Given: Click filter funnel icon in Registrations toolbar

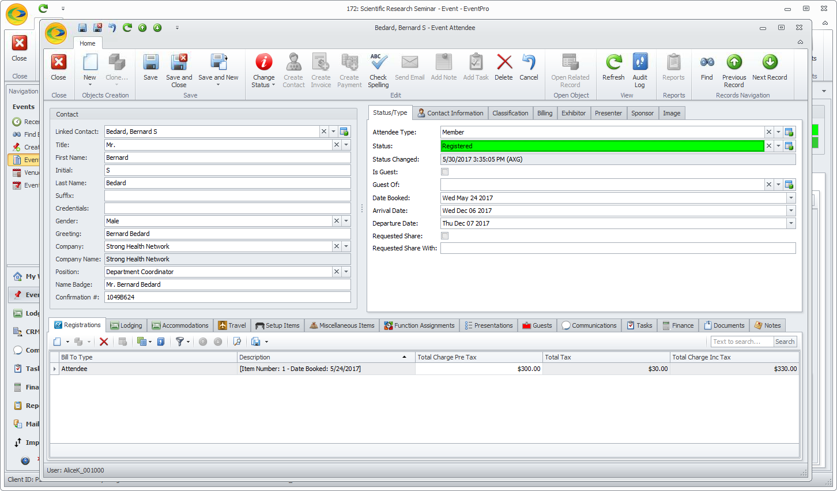Looking at the screenshot, I should pyautogui.click(x=180, y=342).
